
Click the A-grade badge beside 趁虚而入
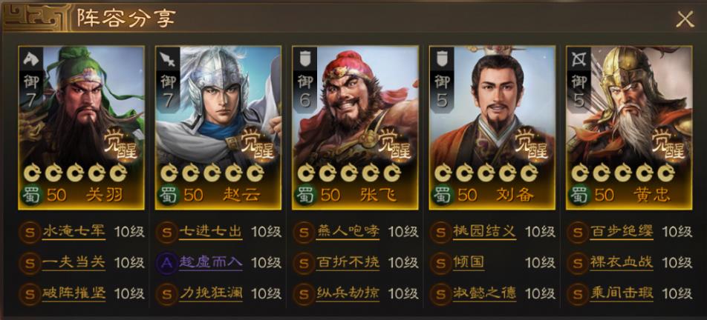tap(167, 263)
